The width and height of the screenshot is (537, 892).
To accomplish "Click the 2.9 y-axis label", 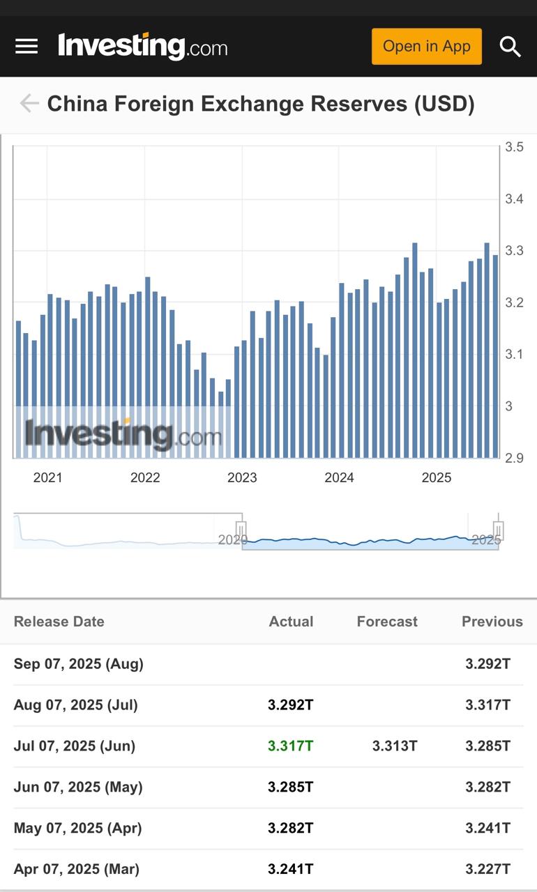I will coord(514,459).
